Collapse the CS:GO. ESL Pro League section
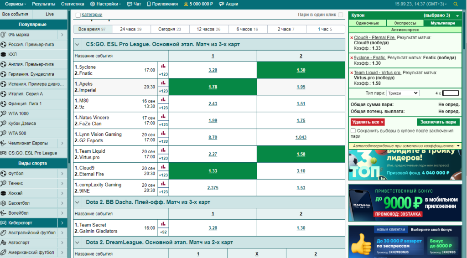 pyautogui.click(x=78, y=44)
